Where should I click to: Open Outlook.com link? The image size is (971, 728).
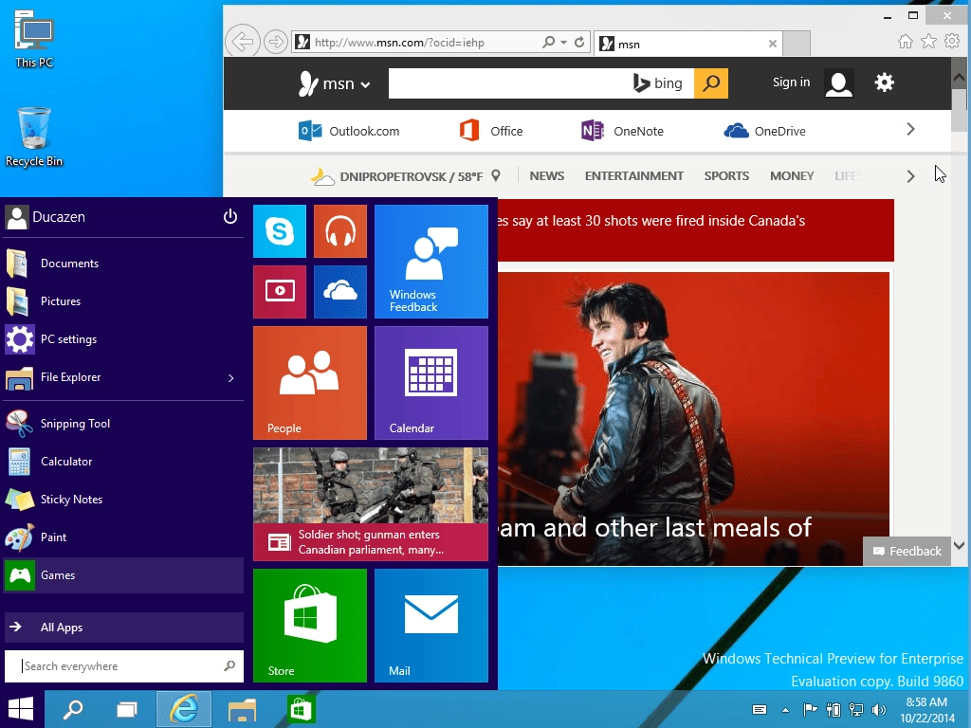[x=349, y=131]
